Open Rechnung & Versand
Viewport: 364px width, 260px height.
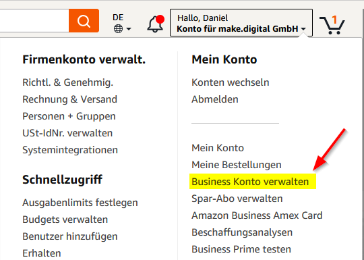tap(69, 99)
